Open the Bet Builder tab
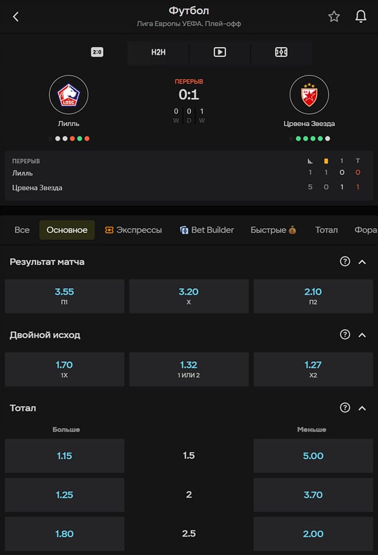This screenshot has height=555, width=378. [207, 230]
